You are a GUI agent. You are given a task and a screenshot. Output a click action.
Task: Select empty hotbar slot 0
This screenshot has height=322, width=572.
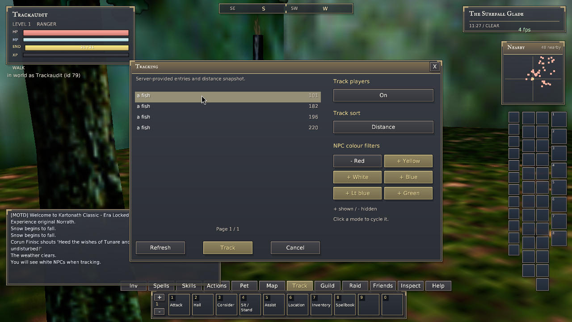(392, 305)
